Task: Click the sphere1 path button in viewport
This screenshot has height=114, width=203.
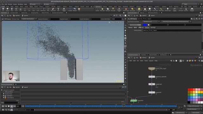Action: tap(16, 16)
